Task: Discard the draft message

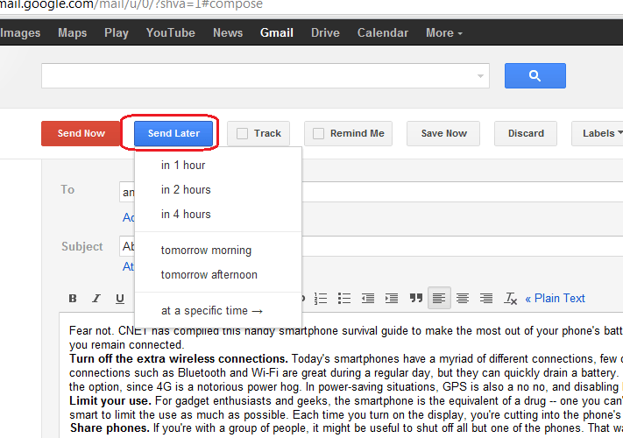Action: [526, 133]
